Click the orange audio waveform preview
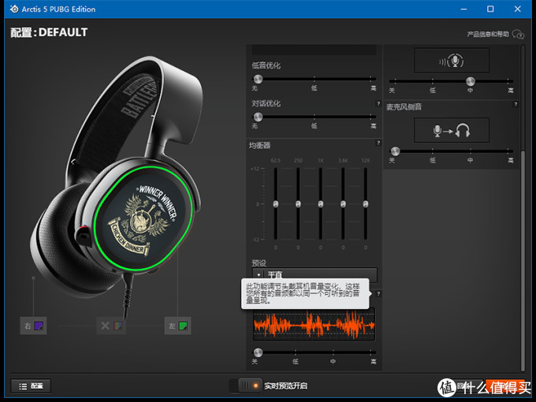Image resolution: width=536 pixels, height=402 pixels. click(314, 325)
